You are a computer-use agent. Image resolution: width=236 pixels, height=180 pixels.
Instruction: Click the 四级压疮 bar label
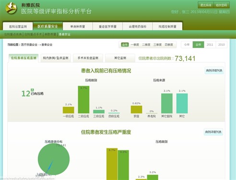point(114,116)
